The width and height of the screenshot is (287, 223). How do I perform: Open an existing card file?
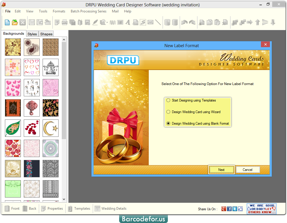pyautogui.click(x=14, y=22)
